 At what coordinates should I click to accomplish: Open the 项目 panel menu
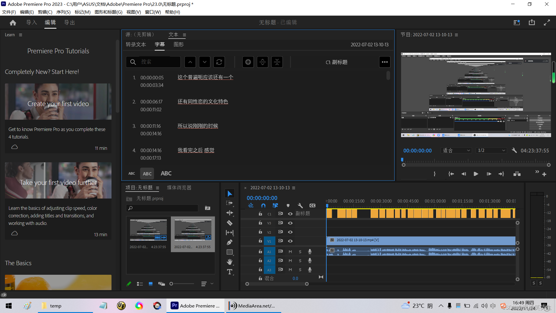[158, 188]
